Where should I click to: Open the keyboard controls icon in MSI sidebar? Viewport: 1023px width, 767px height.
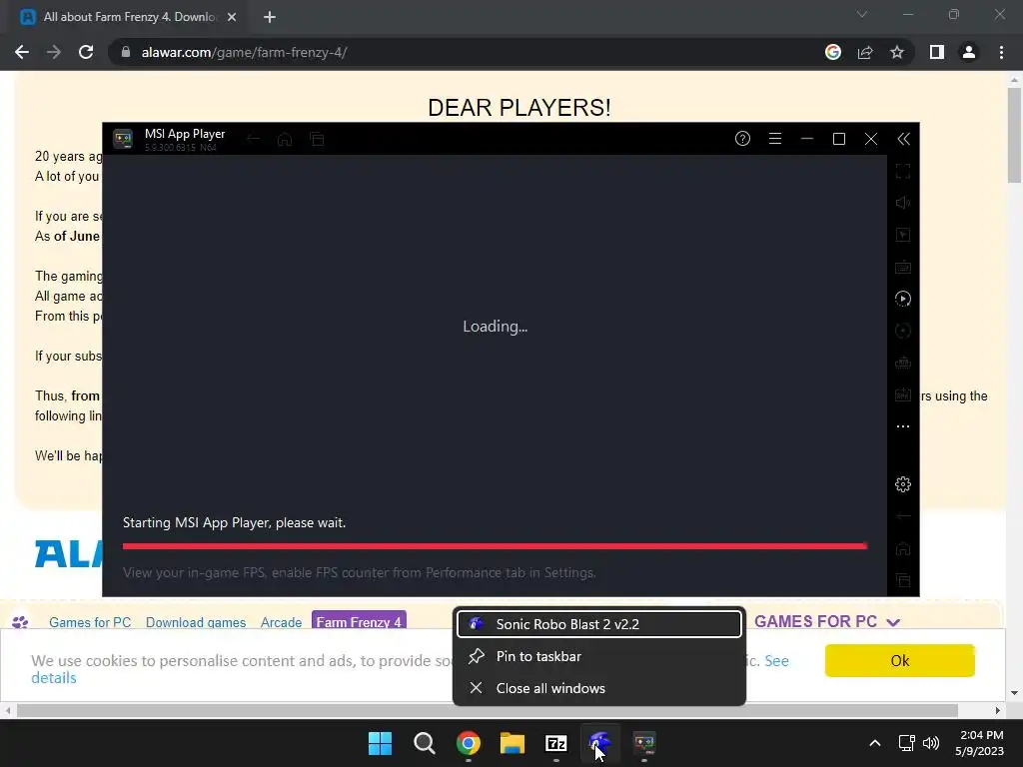click(903, 267)
